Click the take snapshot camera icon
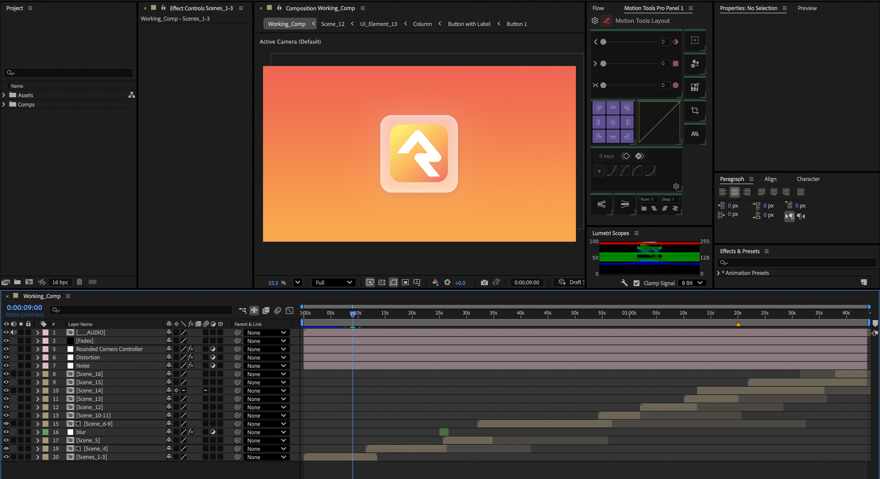Viewport: 880px width, 479px height. tap(484, 283)
